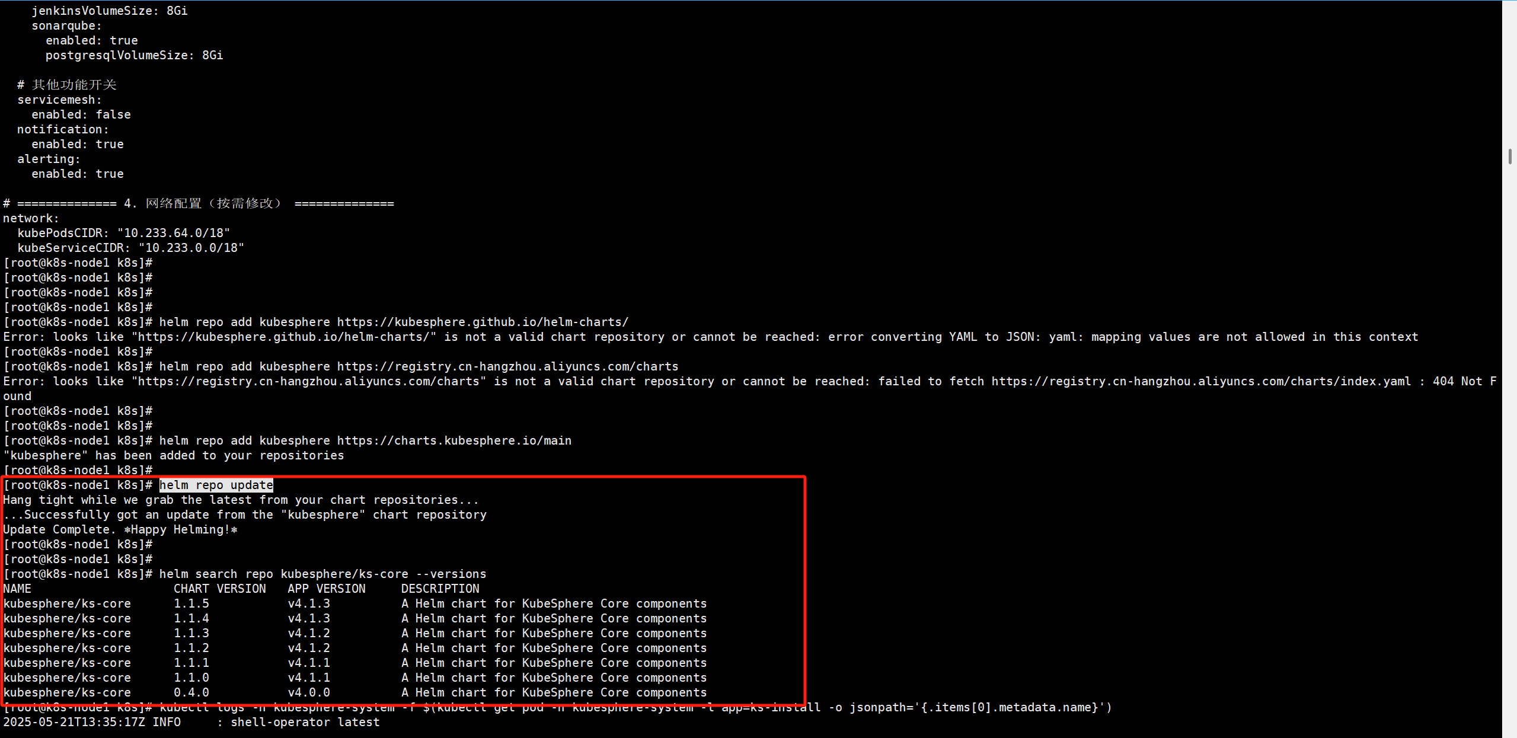Click the 'CHART VERSION' column header
Viewport: 1517px width, 738px height.
coord(220,589)
